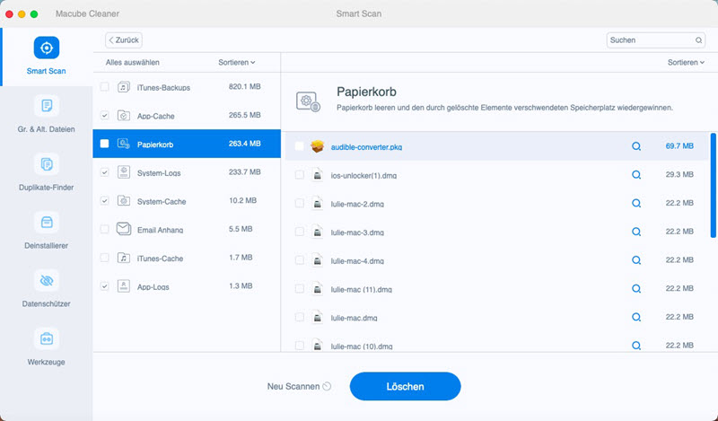Click the file name lulie-mac-3.dmg

coord(357,232)
